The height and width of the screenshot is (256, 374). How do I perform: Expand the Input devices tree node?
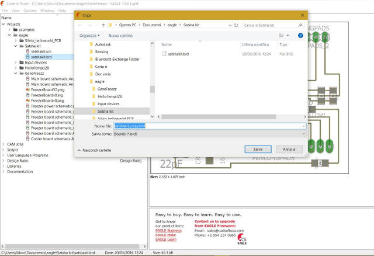coord(16,63)
